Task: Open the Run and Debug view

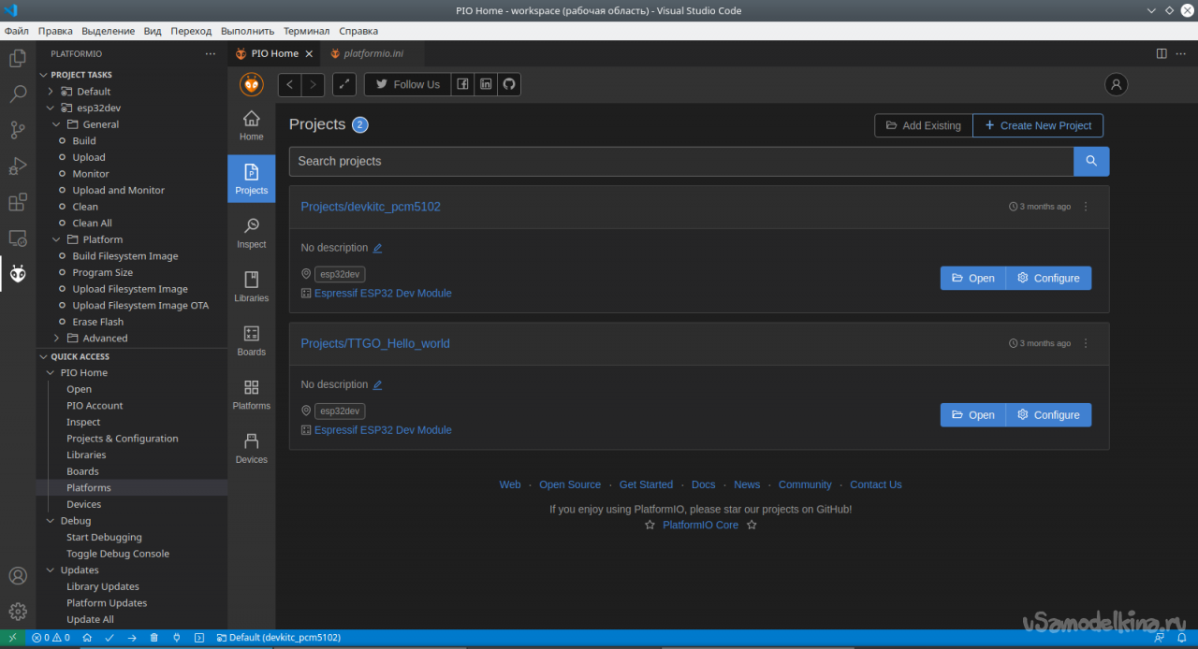Action: click(18, 166)
